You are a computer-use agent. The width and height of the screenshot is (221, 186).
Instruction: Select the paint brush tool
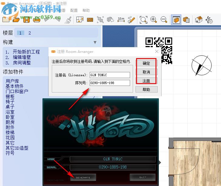click(68, 20)
